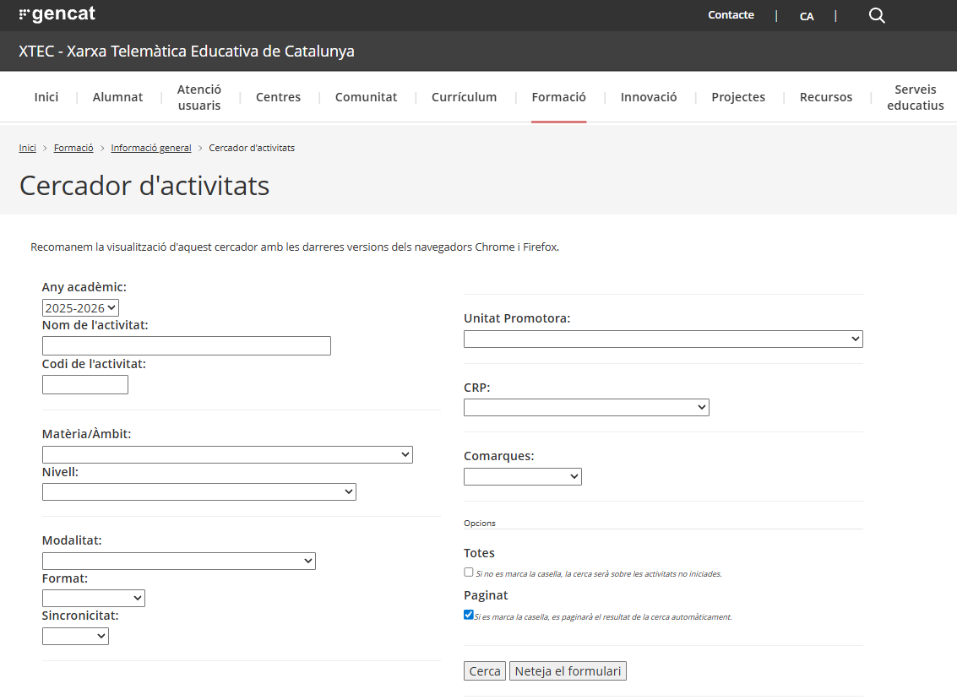
Task: Click the gencat logo
Action: click(x=57, y=14)
